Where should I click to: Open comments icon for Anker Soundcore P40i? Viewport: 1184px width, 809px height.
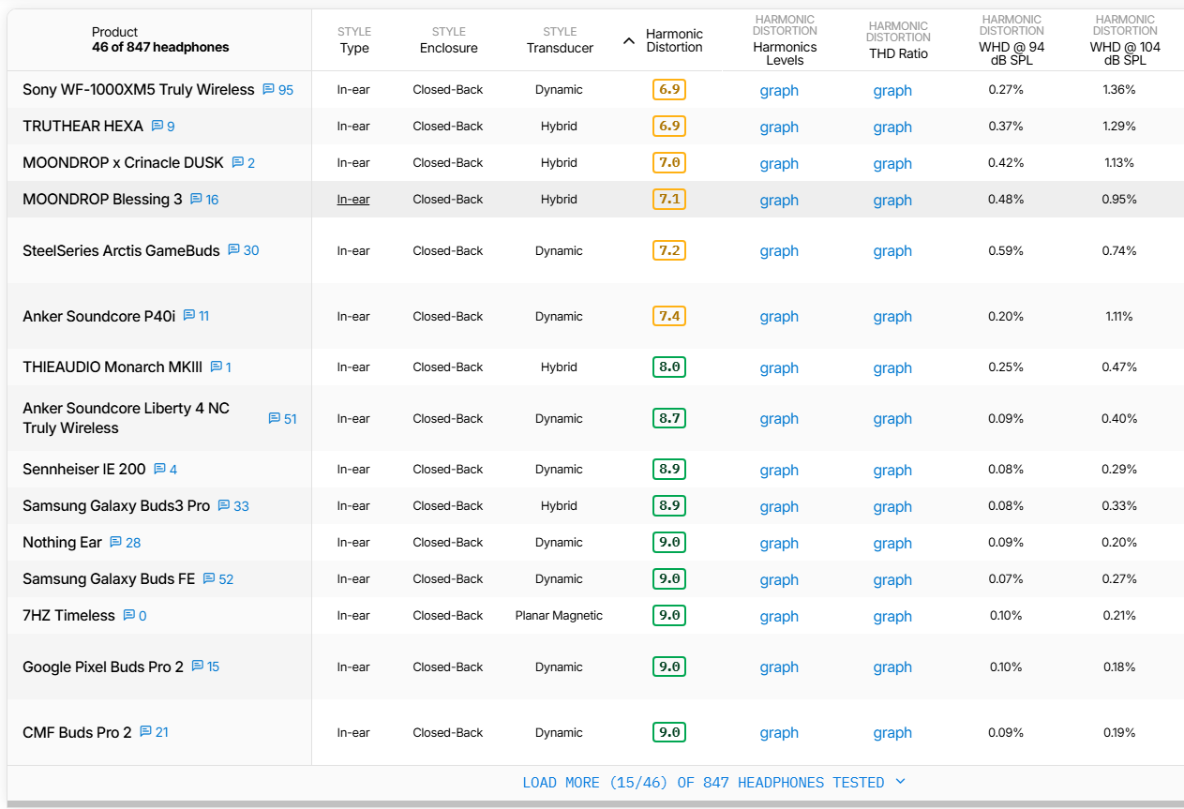(189, 316)
